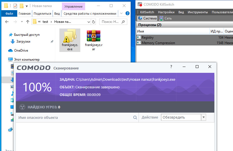The image size is (233, 151).
Task: Click the COMODO KillSwitch title icon
Action: [140, 5]
